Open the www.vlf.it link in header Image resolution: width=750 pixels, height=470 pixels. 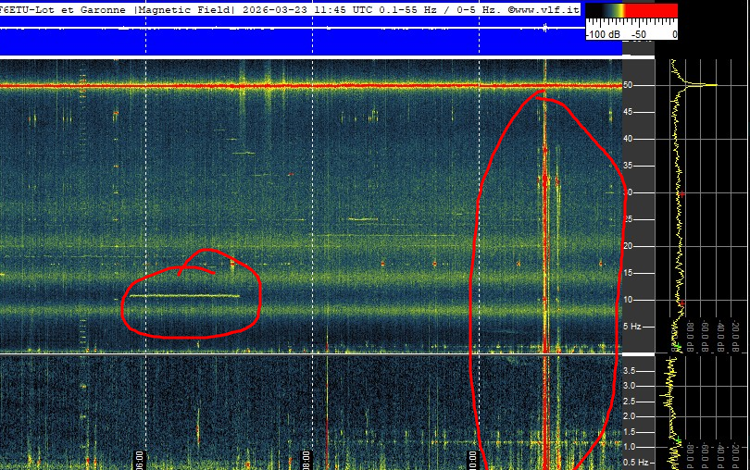tap(550, 8)
